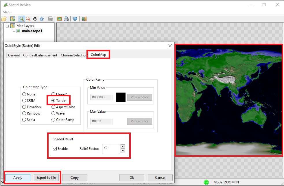Click the Max Value #ffffff hex field
This screenshot has width=284, height=186.
point(102,121)
